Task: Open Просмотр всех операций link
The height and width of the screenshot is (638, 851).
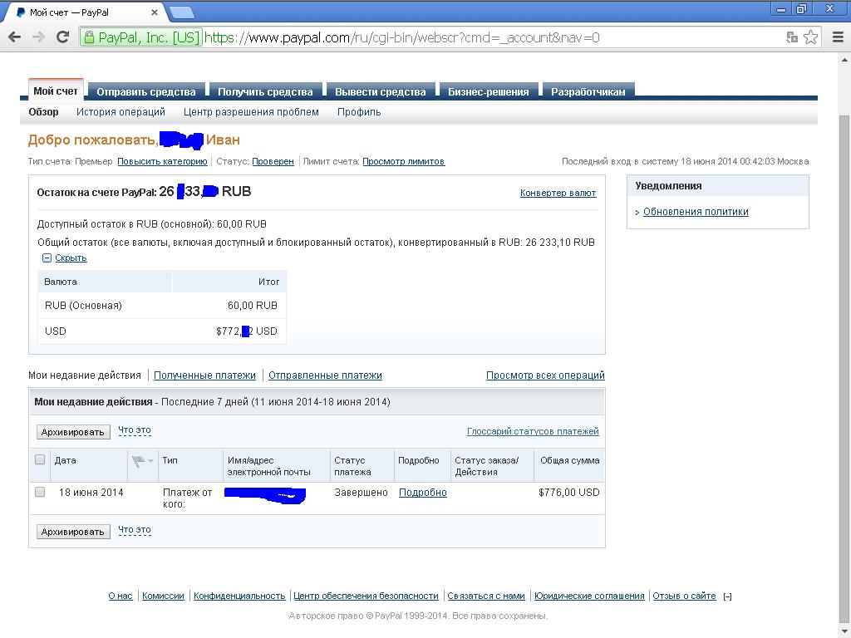Action: (545, 375)
